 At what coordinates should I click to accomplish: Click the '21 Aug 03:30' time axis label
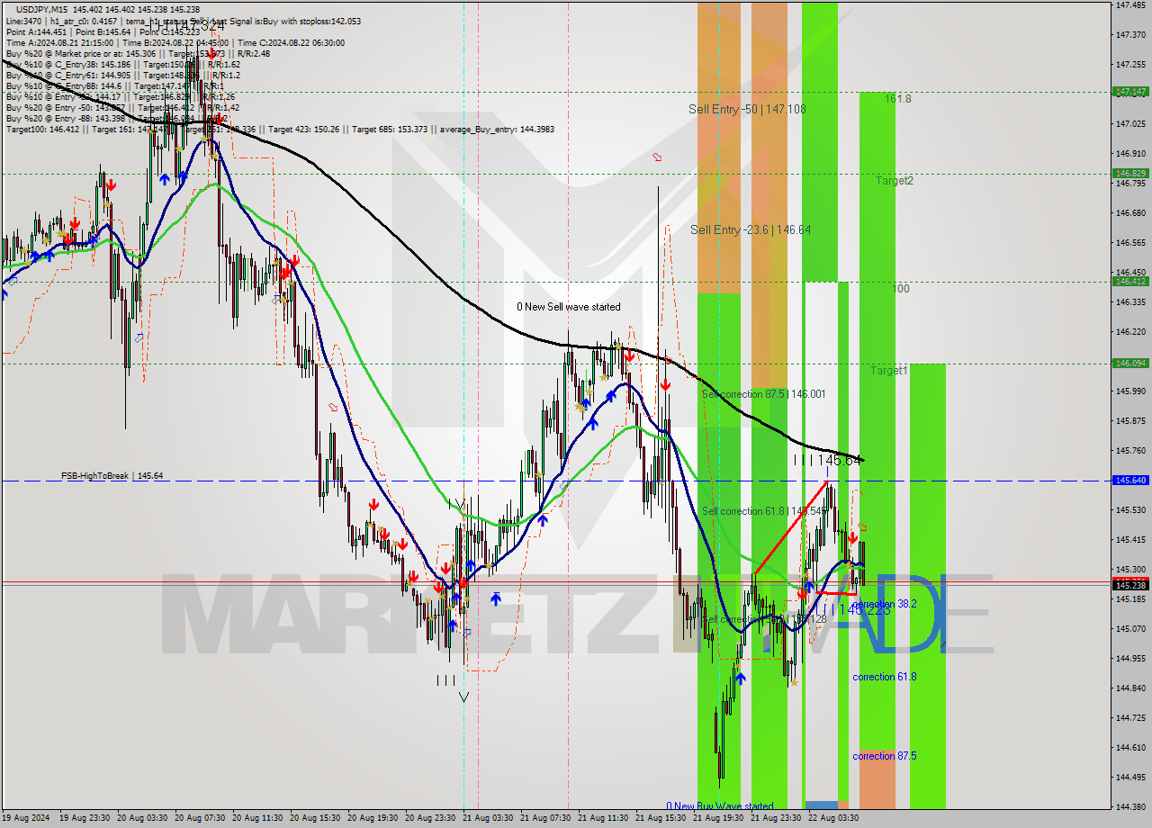tap(487, 818)
